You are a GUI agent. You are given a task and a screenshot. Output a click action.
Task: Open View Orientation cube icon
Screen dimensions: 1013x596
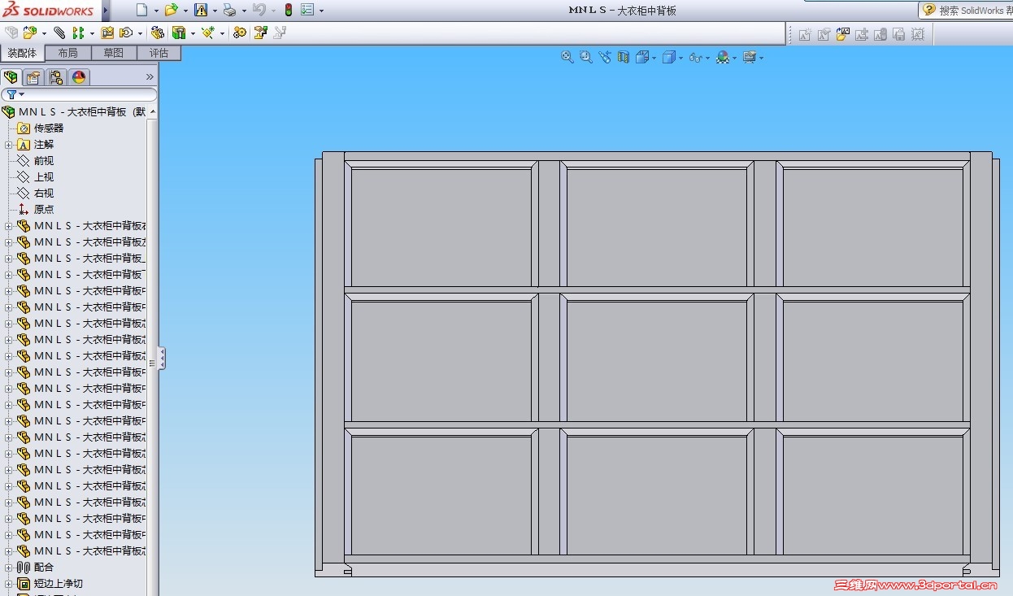642,57
